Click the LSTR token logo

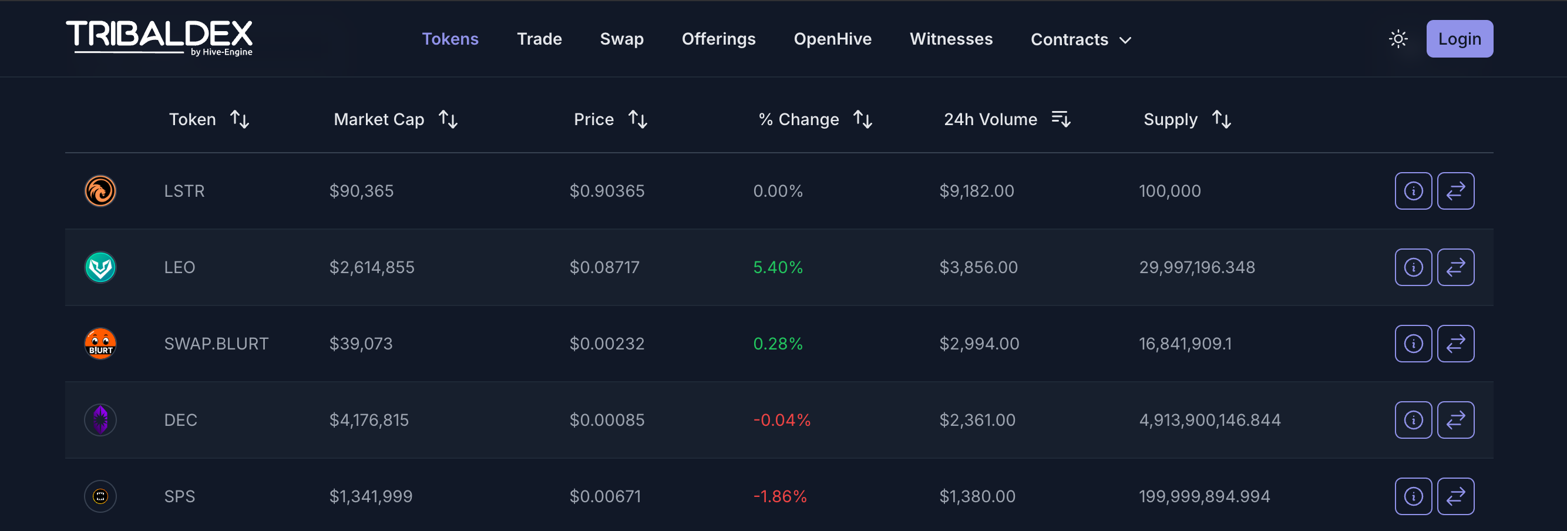(100, 191)
